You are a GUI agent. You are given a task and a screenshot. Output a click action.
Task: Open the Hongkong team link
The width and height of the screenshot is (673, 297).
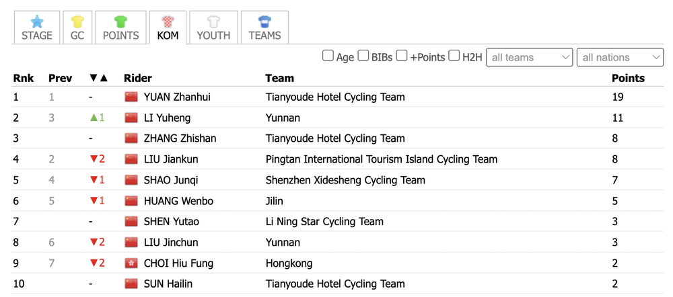coord(289,263)
